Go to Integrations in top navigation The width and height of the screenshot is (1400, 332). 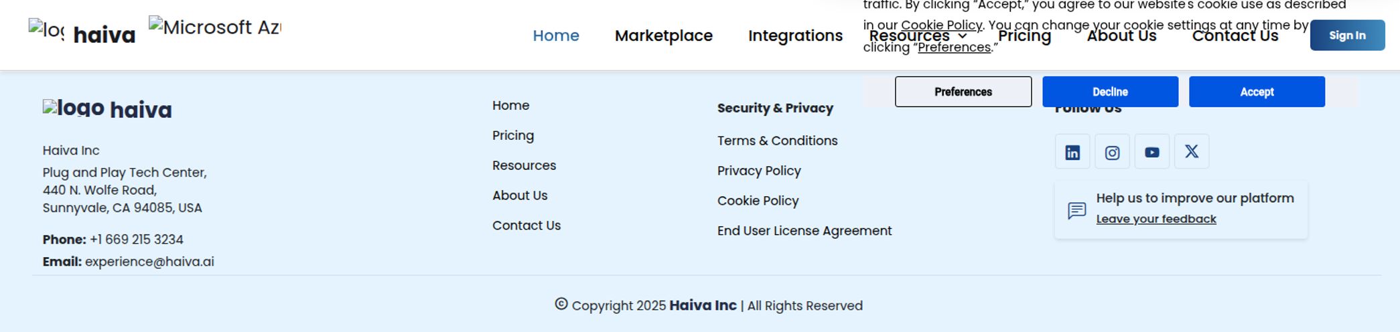pyautogui.click(x=795, y=35)
